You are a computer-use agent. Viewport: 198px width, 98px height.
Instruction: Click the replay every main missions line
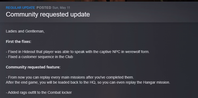click(x=70, y=77)
